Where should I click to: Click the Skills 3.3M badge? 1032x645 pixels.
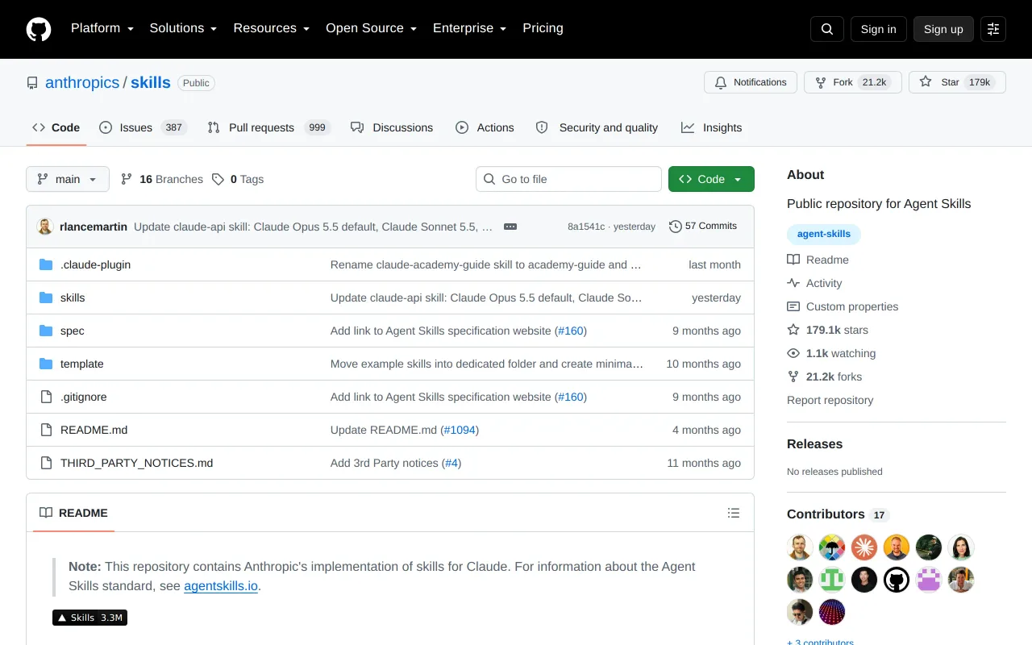(89, 618)
